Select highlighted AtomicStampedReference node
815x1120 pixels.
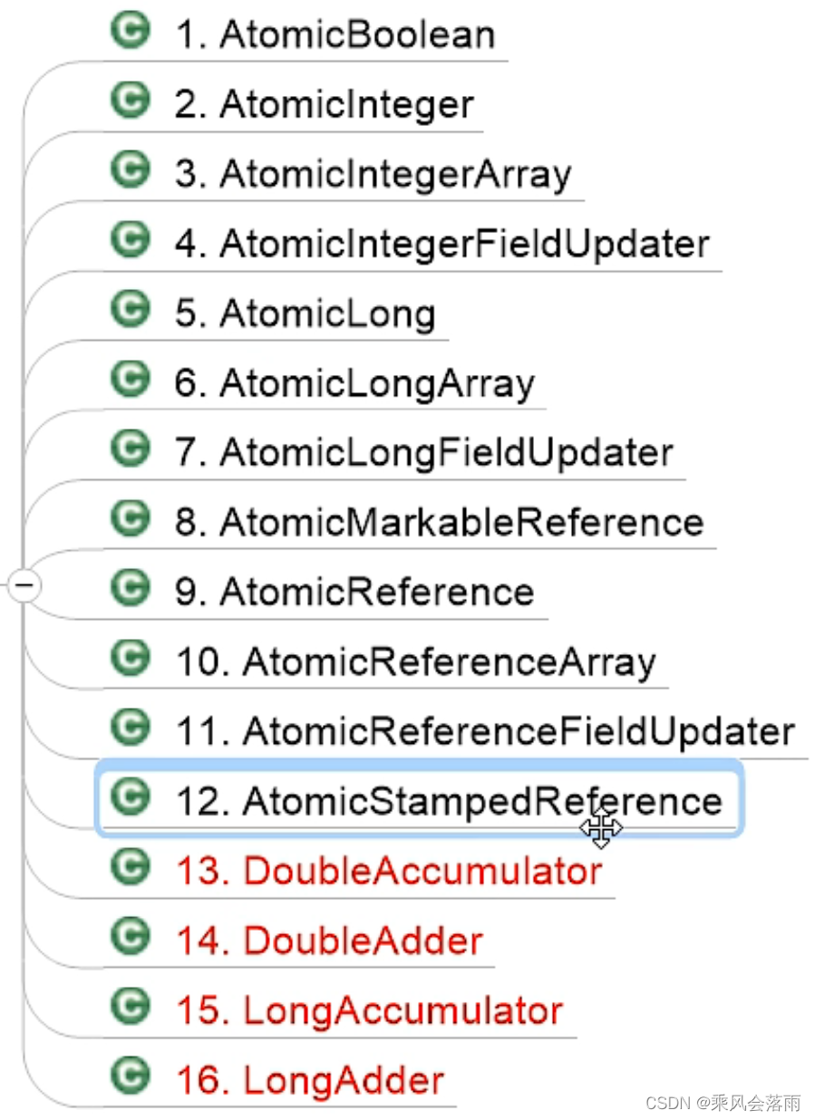click(x=420, y=798)
